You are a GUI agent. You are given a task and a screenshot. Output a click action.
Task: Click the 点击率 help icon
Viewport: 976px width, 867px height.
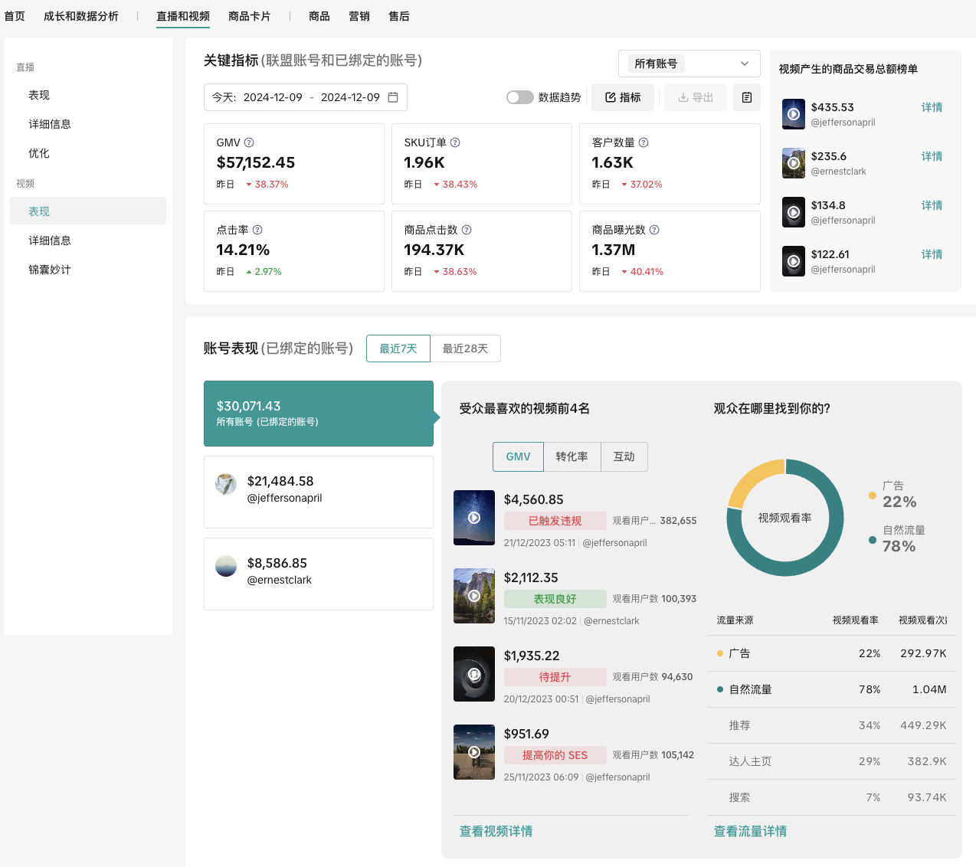click(257, 230)
